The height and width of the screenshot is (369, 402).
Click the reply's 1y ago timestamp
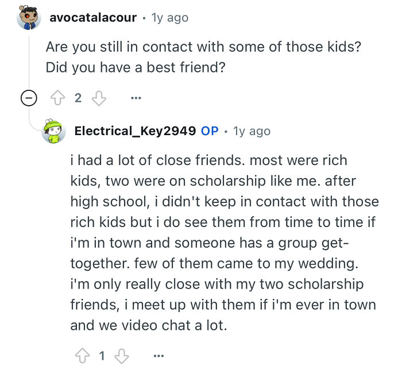(252, 131)
